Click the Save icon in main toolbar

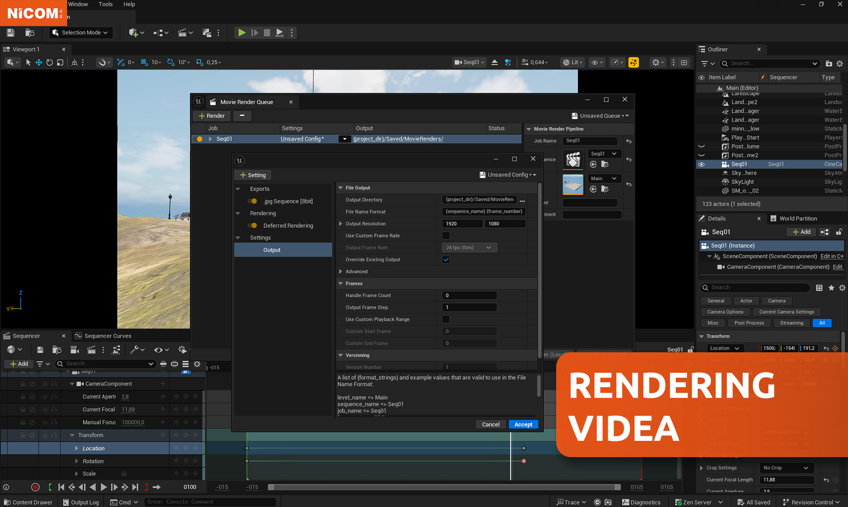point(10,33)
